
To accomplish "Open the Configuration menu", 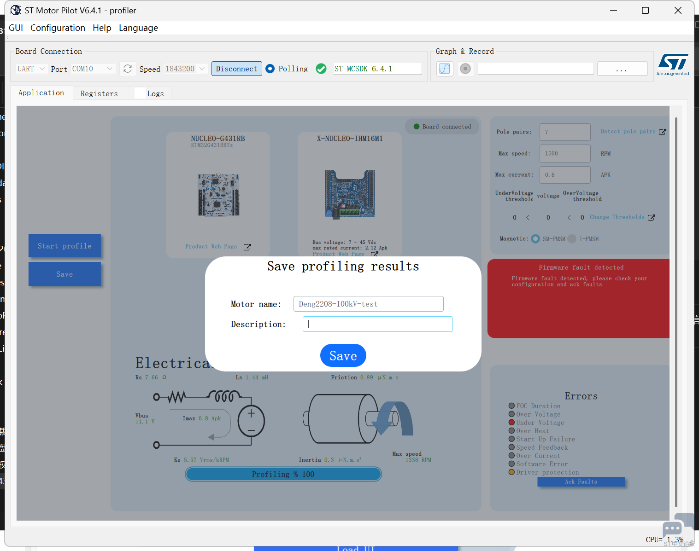I will coord(58,28).
